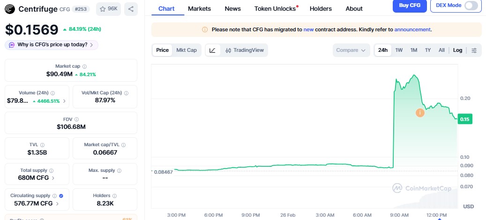The height and width of the screenshot is (220, 486).
Task: Switch to the Markets tab
Action: (x=199, y=9)
